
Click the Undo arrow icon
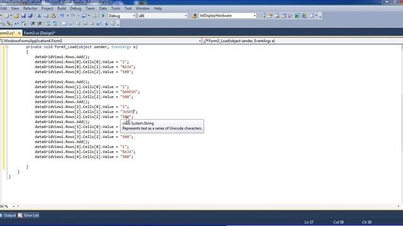62,16
